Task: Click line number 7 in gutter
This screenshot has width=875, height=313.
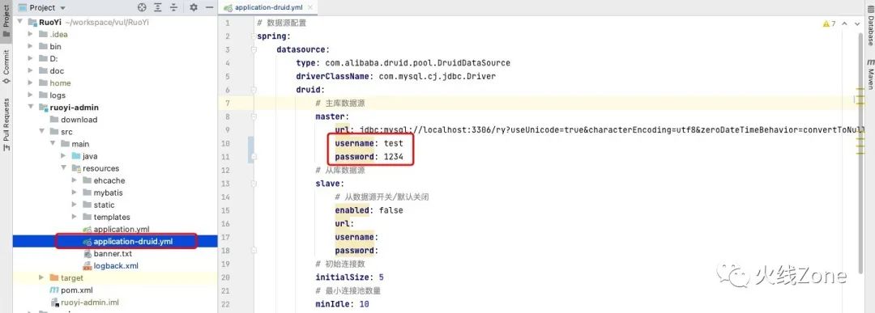Action: (x=227, y=103)
